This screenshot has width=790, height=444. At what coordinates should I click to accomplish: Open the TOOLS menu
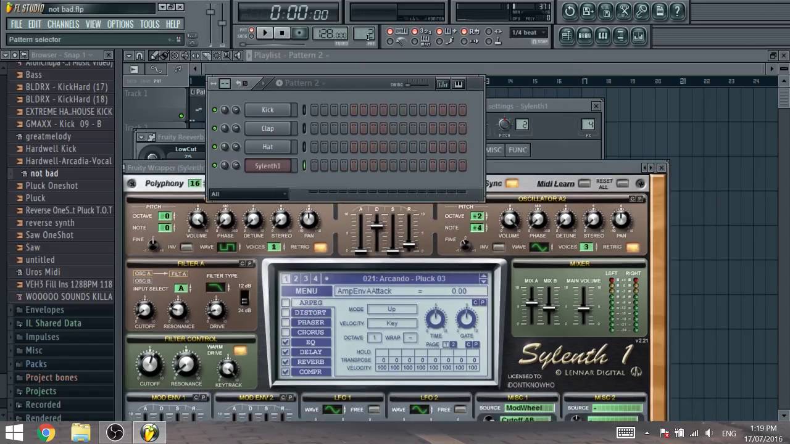[x=149, y=24]
